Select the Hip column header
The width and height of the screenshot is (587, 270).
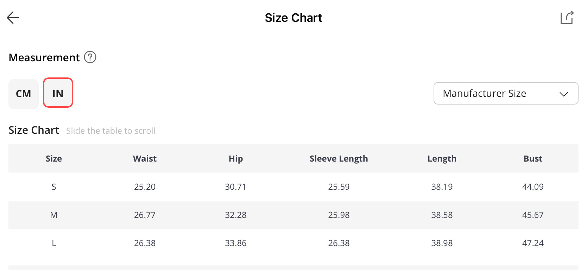[236, 159]
